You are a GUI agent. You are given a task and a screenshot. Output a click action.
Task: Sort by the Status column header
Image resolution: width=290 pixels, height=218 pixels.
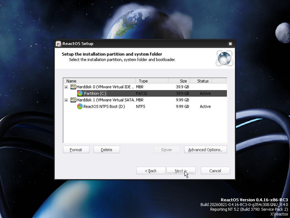(x=201, y=81)
